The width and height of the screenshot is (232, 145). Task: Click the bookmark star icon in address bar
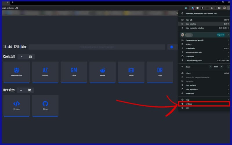click(186, 8)
